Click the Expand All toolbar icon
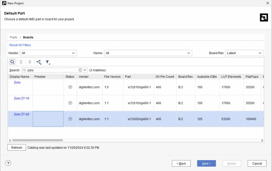 (30, 62)
